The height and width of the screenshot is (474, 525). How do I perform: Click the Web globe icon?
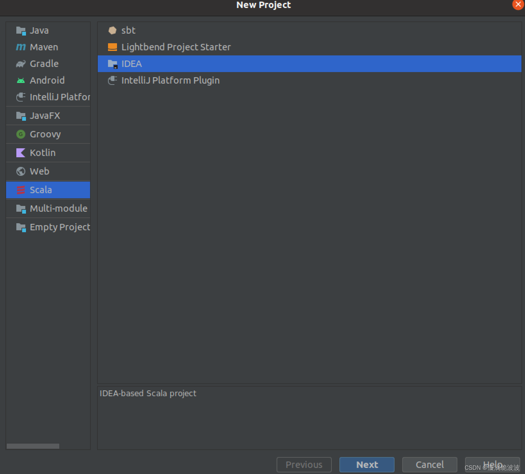pos(21,171)
